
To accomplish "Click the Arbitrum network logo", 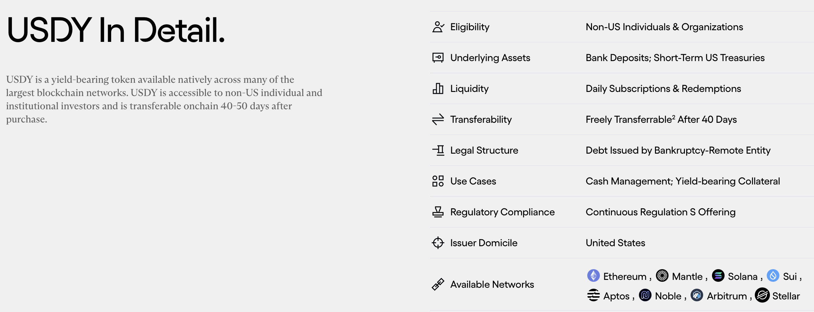I will pyautogui.click(x=697, y=296).
